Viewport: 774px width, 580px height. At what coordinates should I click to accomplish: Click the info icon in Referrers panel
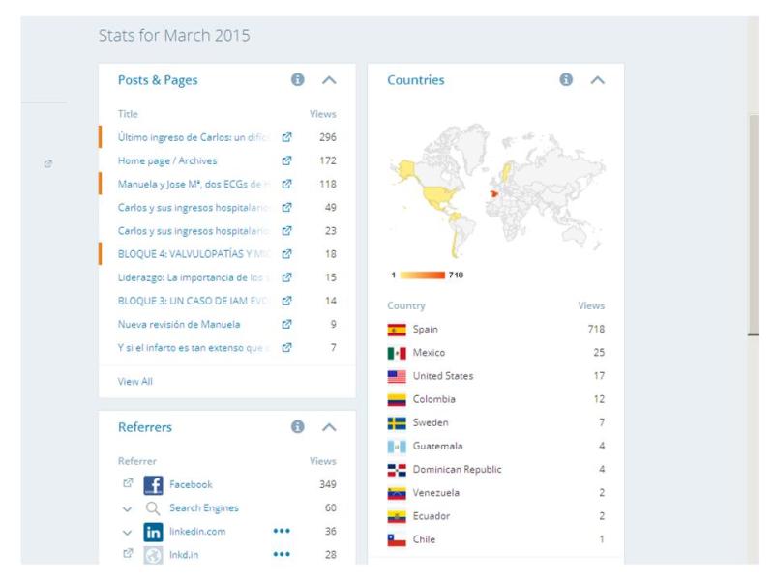pos(298,426)
